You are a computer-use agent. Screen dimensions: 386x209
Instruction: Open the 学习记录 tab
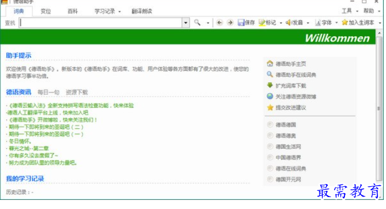pos(105,11)
